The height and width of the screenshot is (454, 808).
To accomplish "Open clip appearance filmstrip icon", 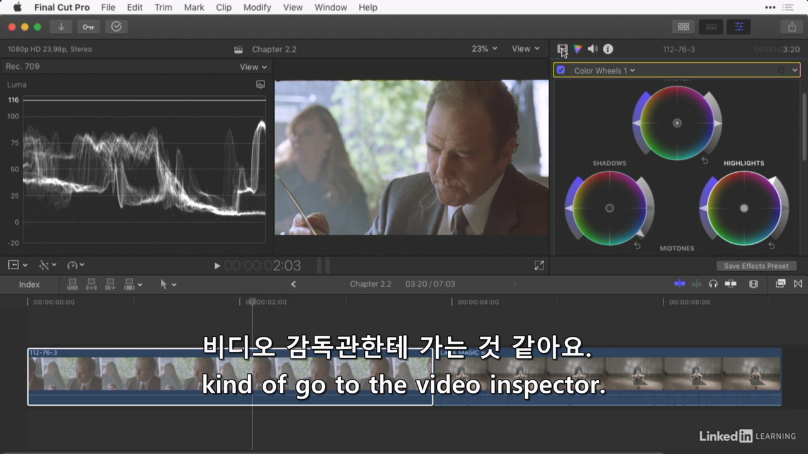I will point(753,284).
